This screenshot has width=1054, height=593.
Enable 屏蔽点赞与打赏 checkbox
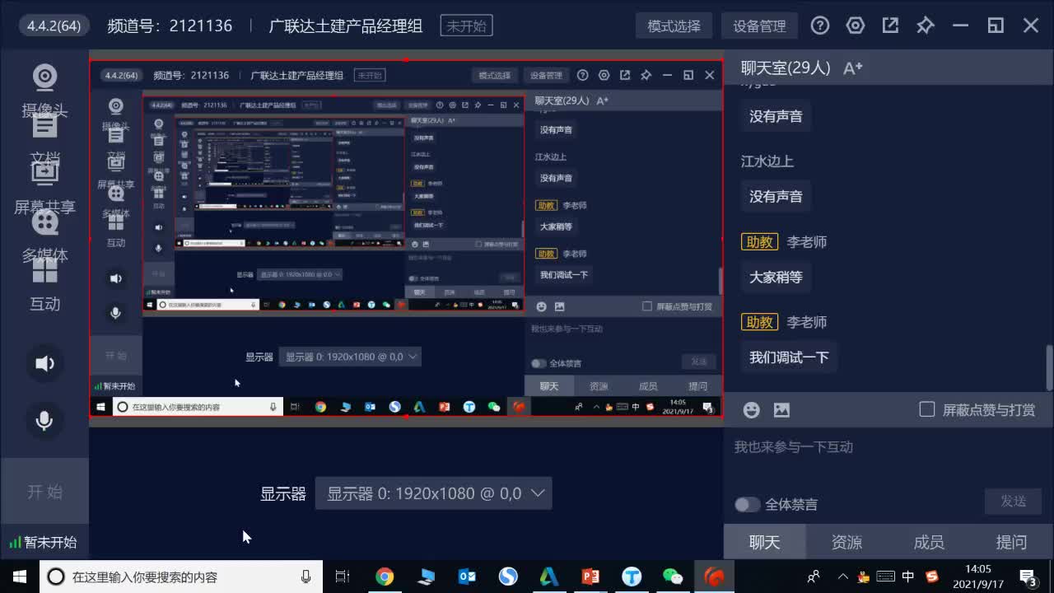[927, 409]
